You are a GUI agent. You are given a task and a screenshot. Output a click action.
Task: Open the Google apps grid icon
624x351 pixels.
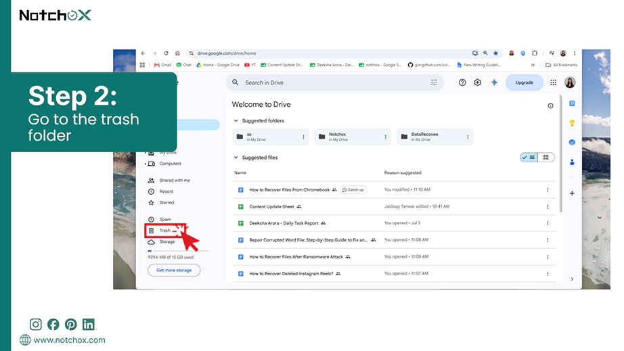pos(553,83)
